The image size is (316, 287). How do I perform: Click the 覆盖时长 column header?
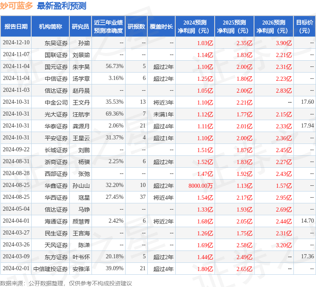point(161,26)
